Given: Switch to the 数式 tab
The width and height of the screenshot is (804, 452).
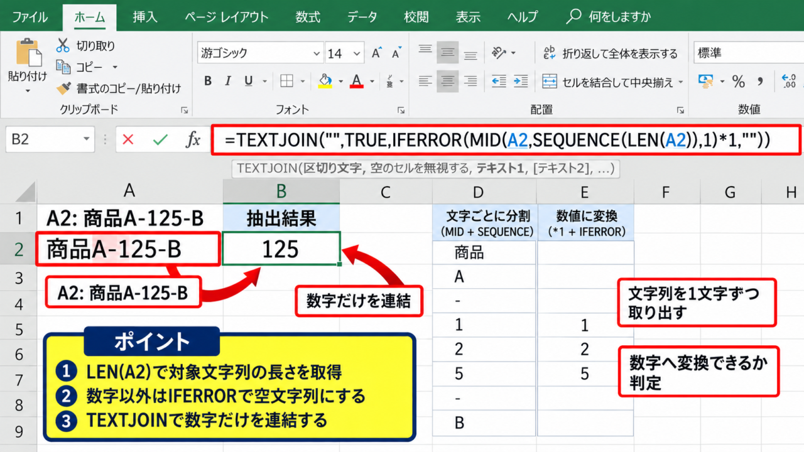Looking at the screenshot, I should tap(308, 17).
